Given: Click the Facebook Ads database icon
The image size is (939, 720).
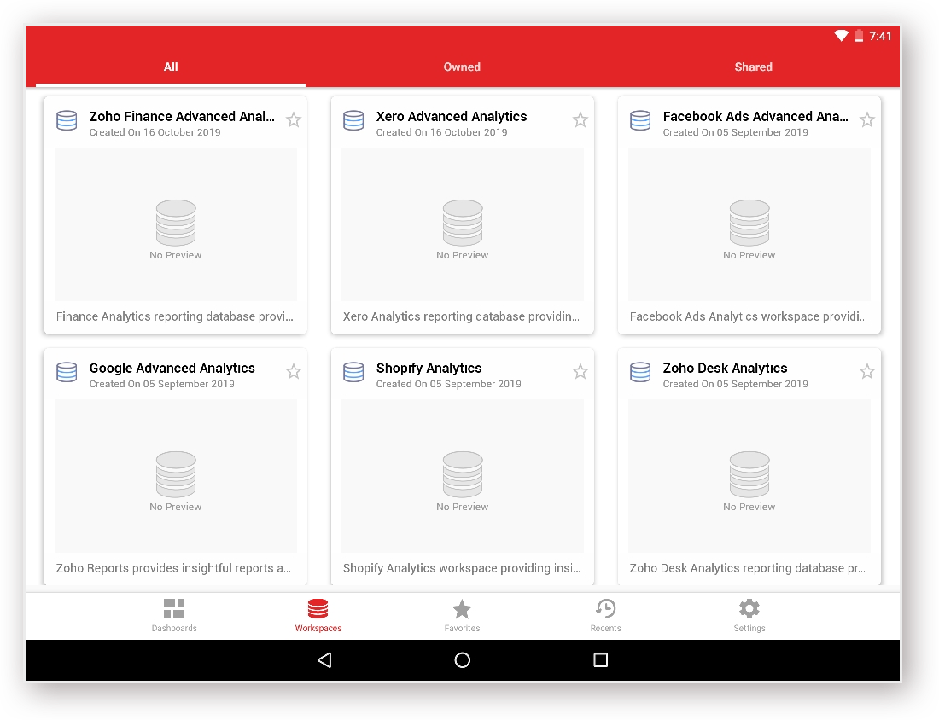Looking at the screenshot, I should (640, 120).
